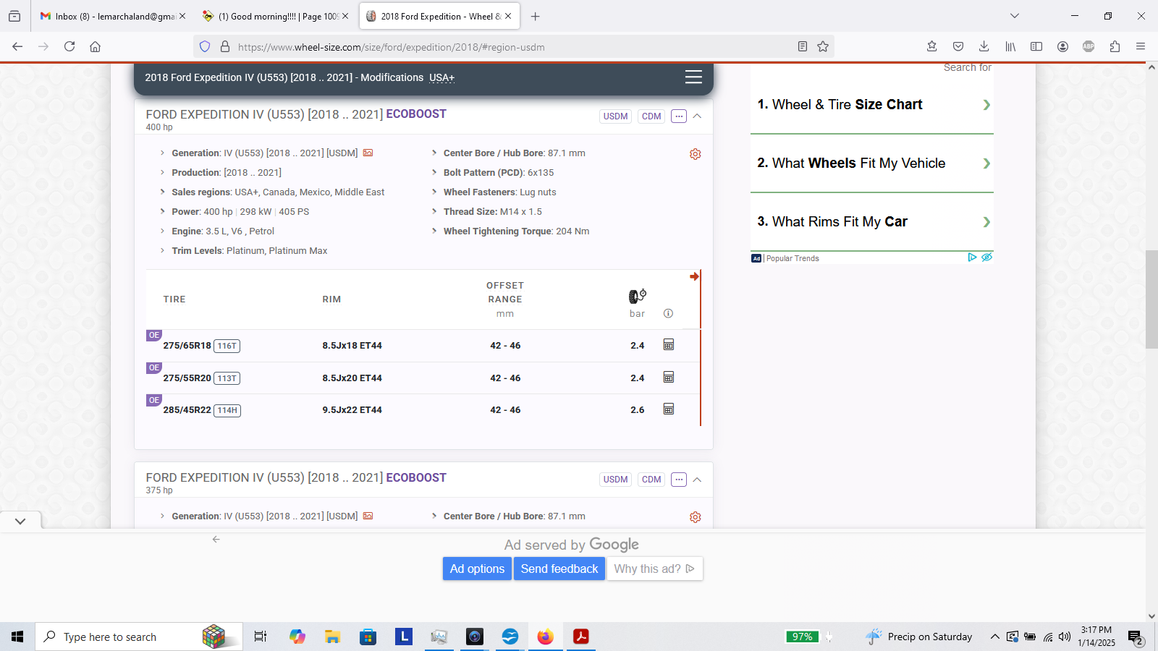Collapse the 375 hp Ecoboost section

[697, 479]
